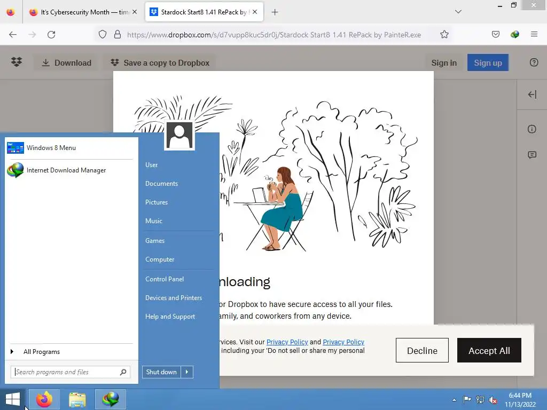The image size is (547, 410).
Task: Open comments panel icon in sidebar
Action: [x=532, y=155]
